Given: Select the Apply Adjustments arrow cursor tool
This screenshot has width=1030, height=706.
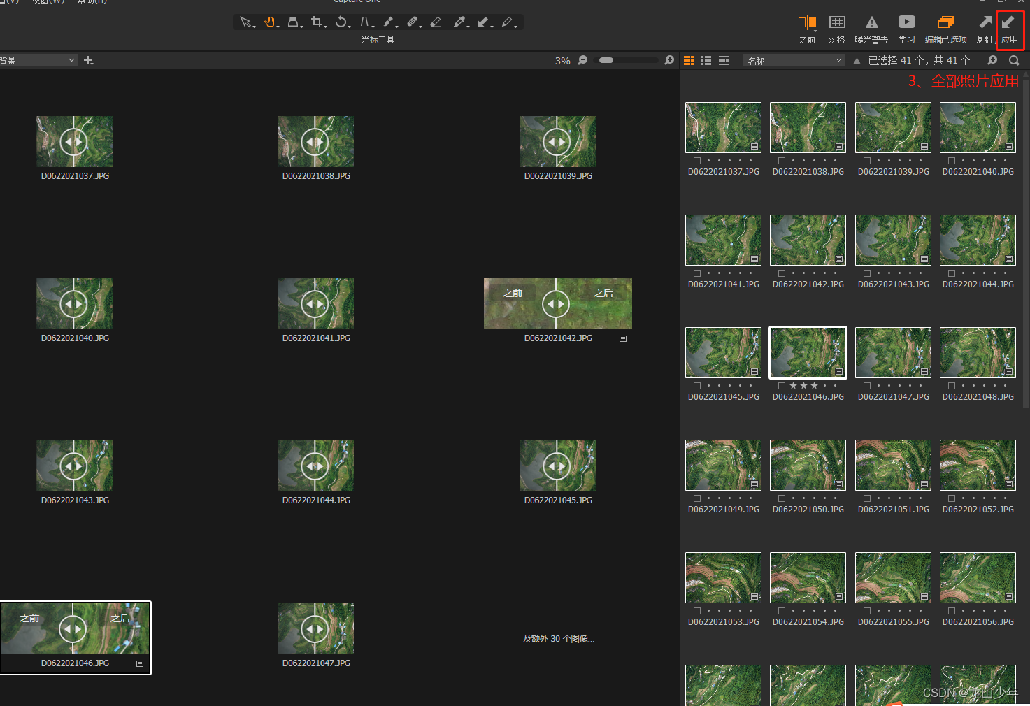Looking at the screenshot, I should tap(482, 22).
